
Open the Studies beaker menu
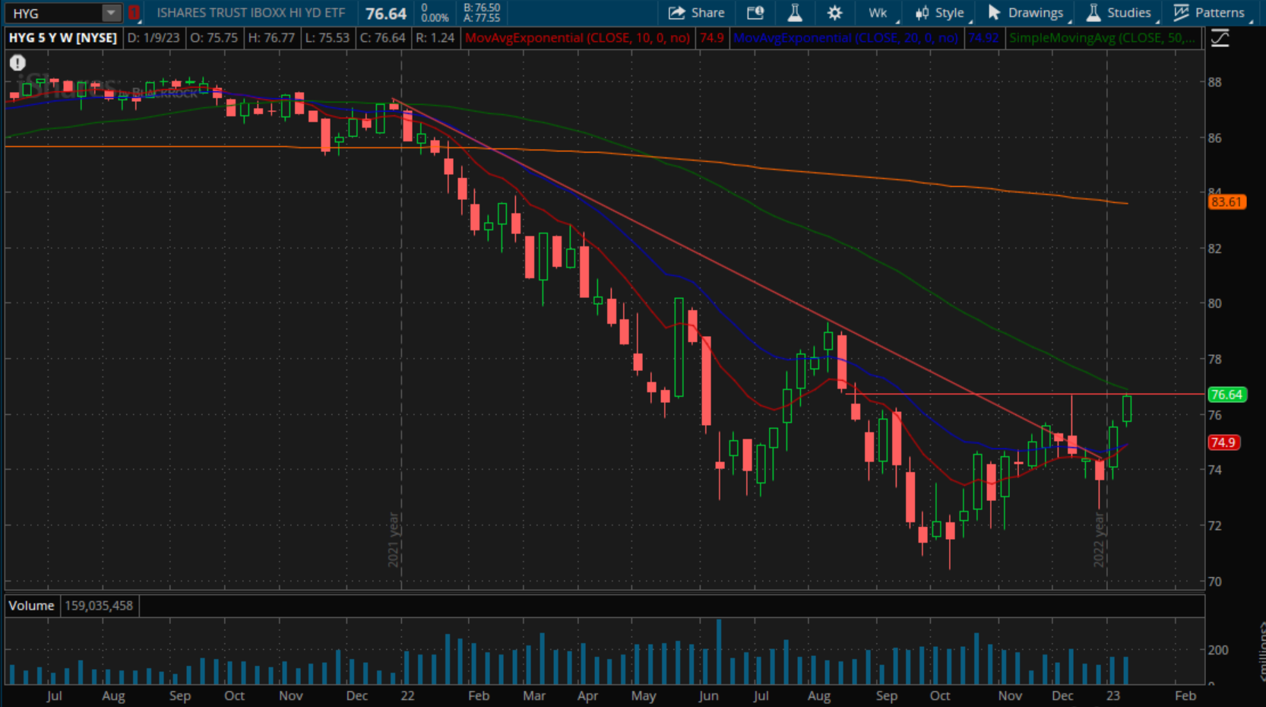coord(1094,12)
